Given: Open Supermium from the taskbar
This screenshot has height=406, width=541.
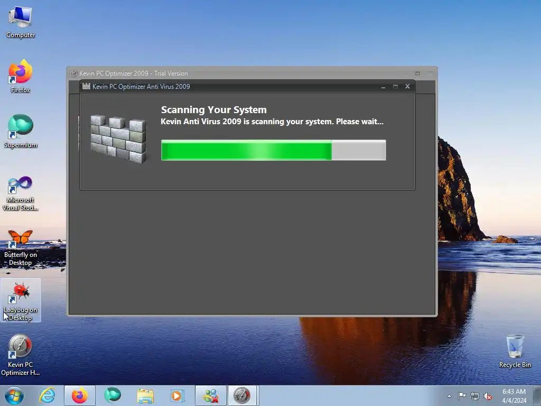Looking at the screenshot, I should (x=113, y=395).
